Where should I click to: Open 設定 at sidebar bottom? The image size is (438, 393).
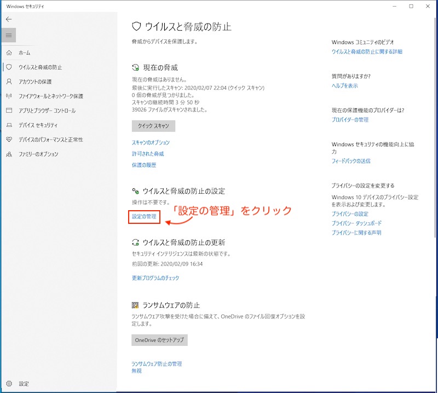[x=24, y=384]
